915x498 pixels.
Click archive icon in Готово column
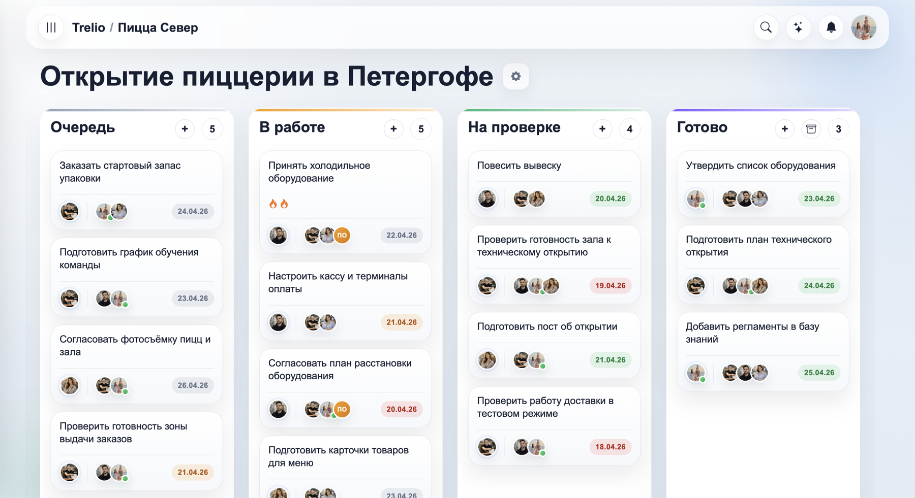tap(811, 129)
